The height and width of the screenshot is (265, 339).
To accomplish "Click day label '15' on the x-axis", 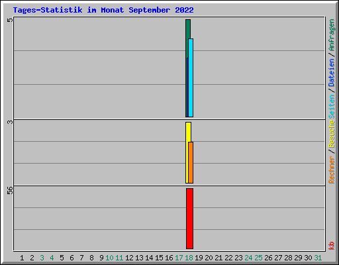I will (x=159, y=258).
